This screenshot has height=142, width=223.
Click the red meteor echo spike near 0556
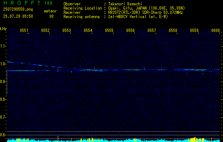(144, 69)
